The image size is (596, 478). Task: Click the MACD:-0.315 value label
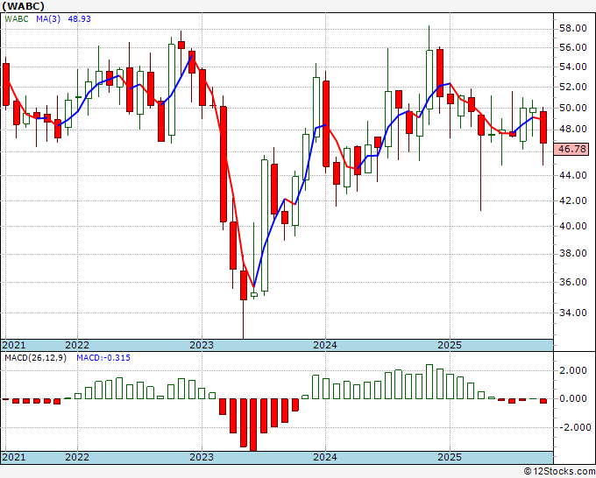103,358
